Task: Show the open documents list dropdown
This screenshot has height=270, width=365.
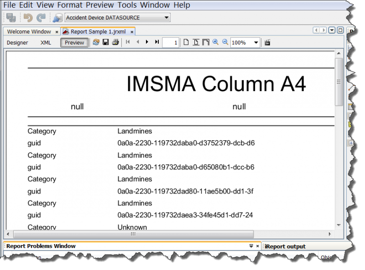Action: click(332, 31)
